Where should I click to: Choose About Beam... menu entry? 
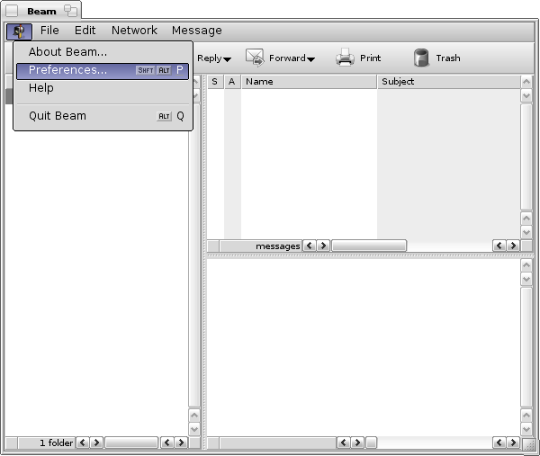coord(67,52)
